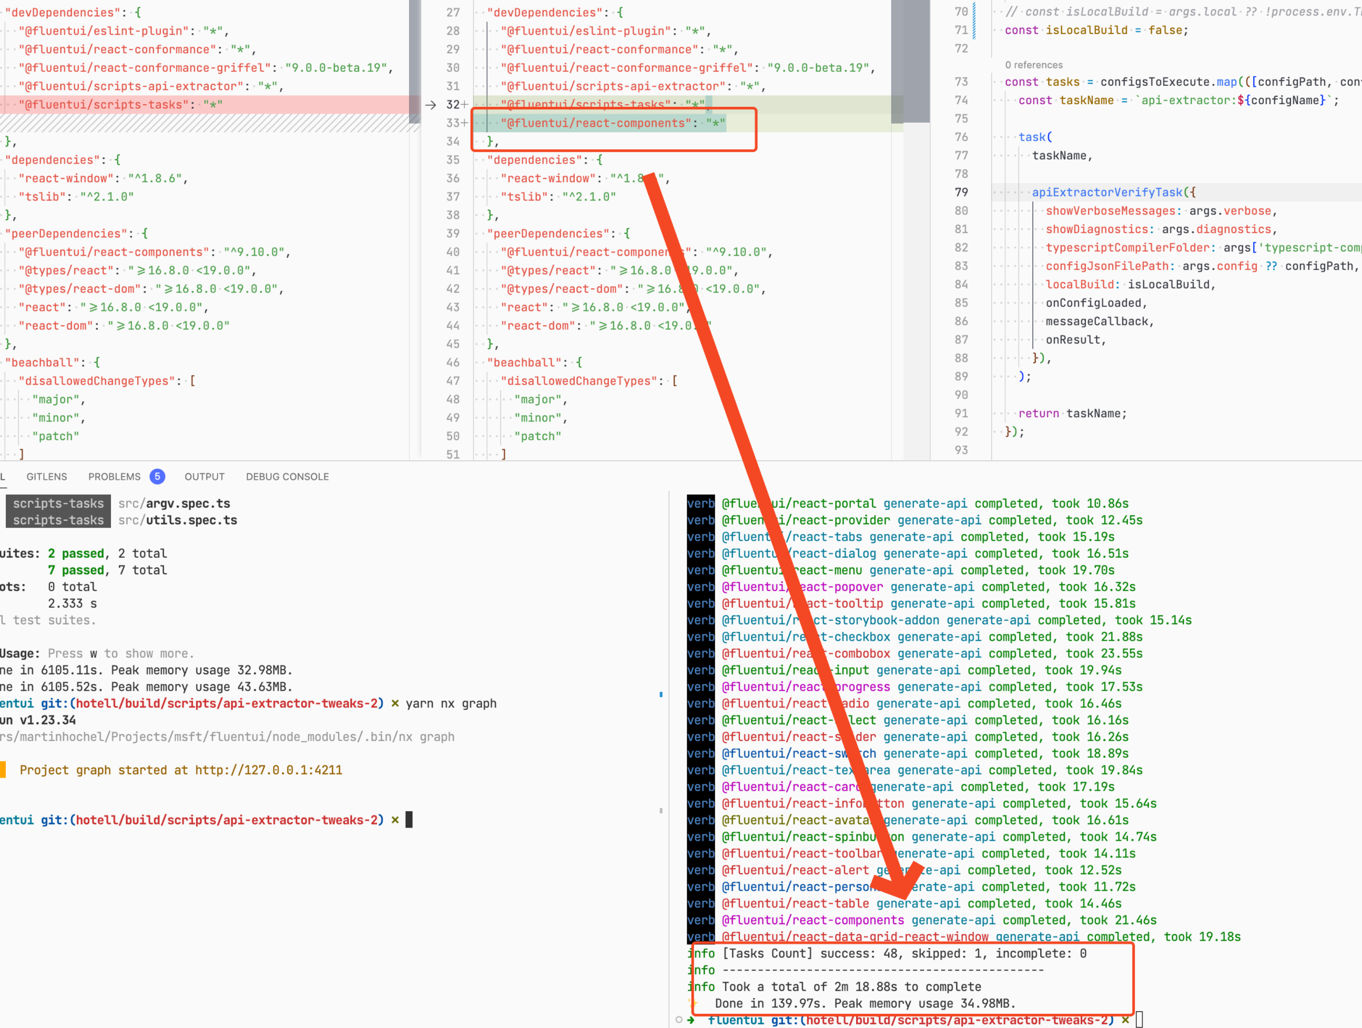This screenshot has height=1028, width=1362.
Task: Click '@fluentui/react-provider' row took 12.45s
Action: click(914, 520)
